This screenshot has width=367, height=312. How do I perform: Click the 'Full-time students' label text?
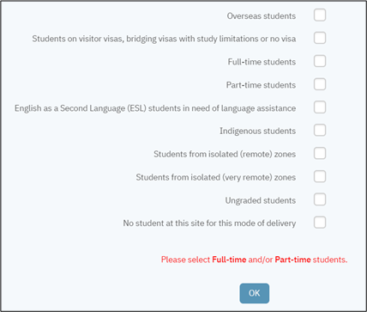(262, 62)
